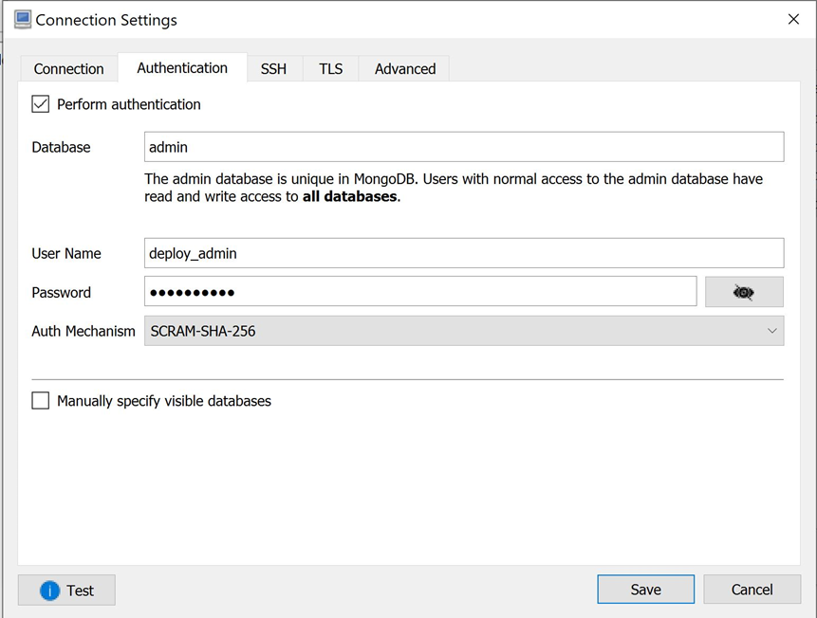
Task: Click the blue info icon on Test button
Action: click(50, 591)
